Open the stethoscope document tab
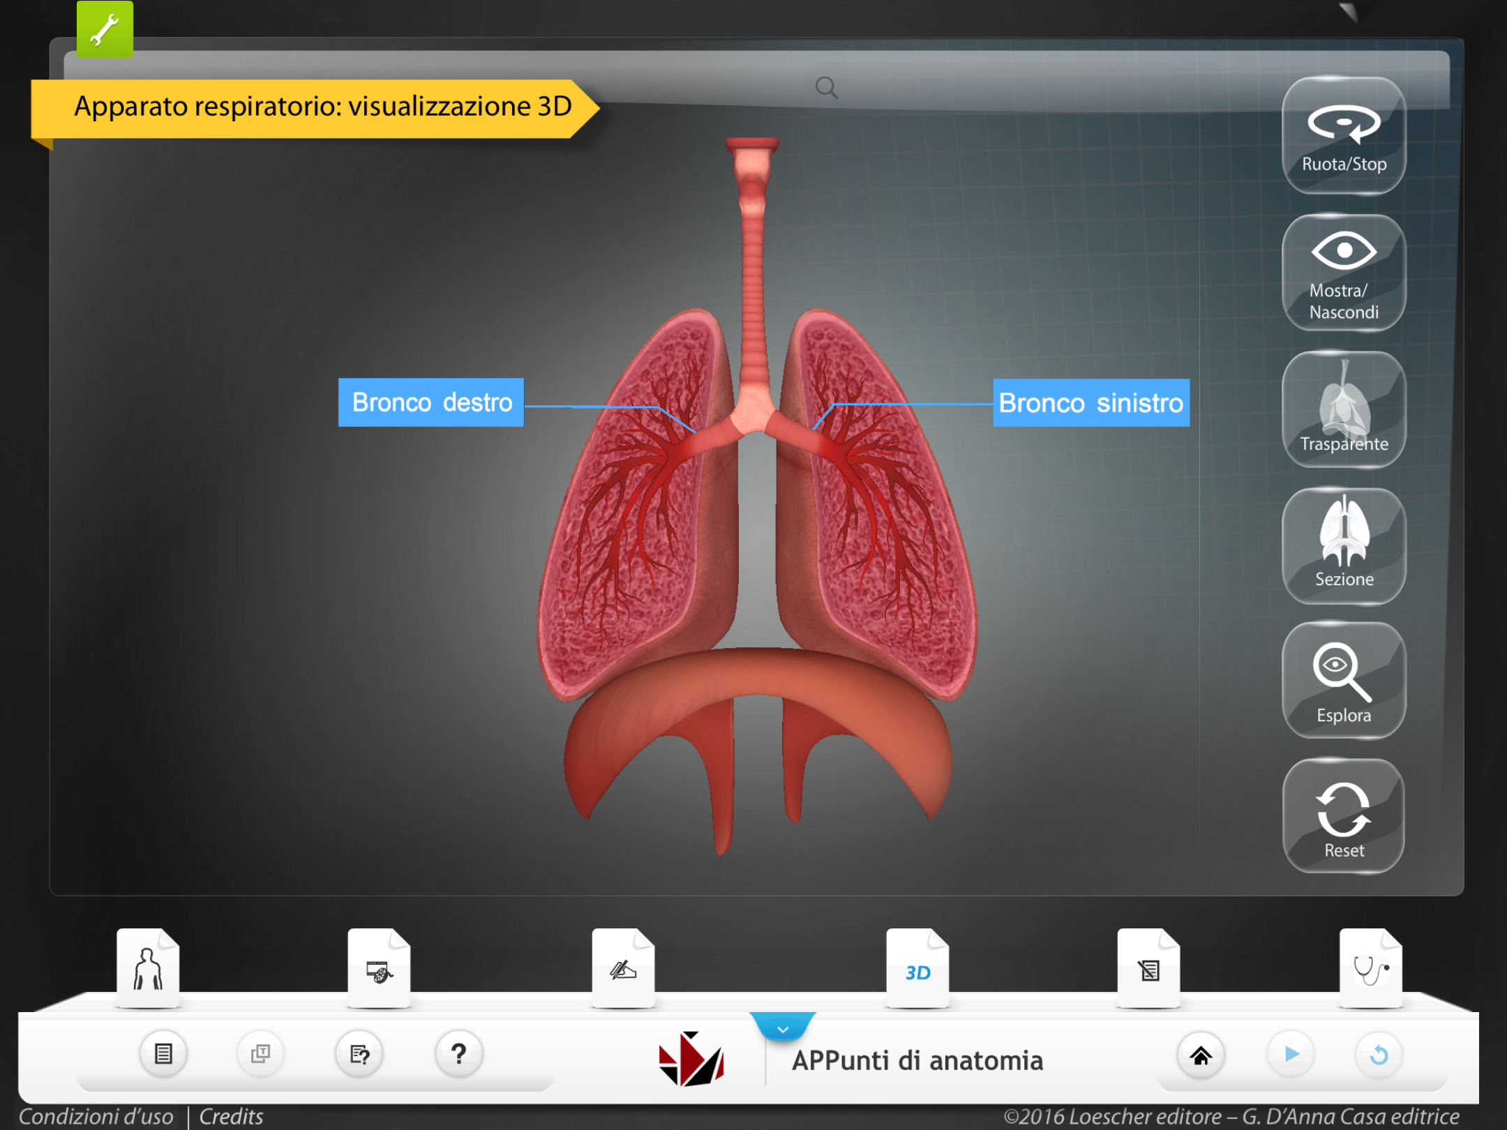This screenshot has width=1507, height=1130. pyautogui.click(x=1370, y=968)
